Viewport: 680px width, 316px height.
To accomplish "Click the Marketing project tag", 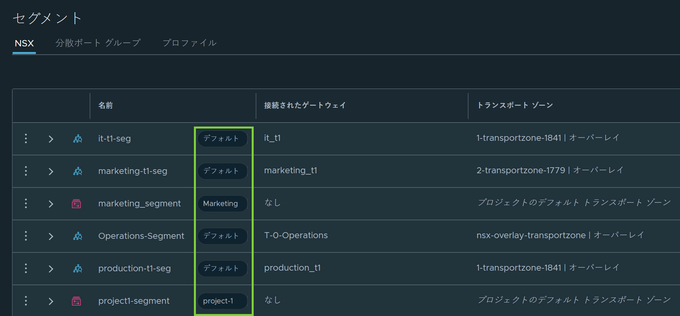I will (x=222, y=203).
